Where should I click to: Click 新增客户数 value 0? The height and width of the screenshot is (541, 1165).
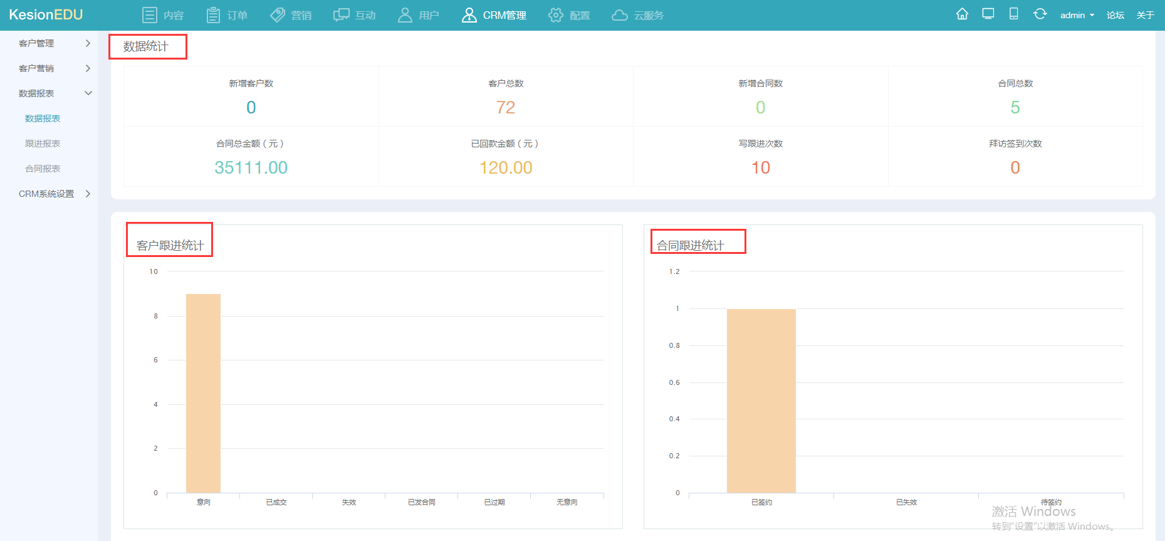pos(251,108)
